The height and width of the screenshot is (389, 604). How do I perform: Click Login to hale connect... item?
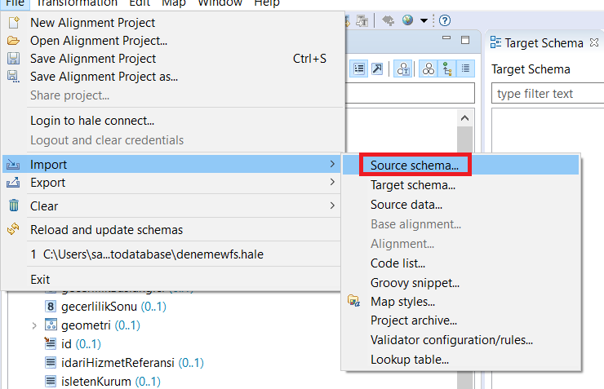click(x=172, y=121)
